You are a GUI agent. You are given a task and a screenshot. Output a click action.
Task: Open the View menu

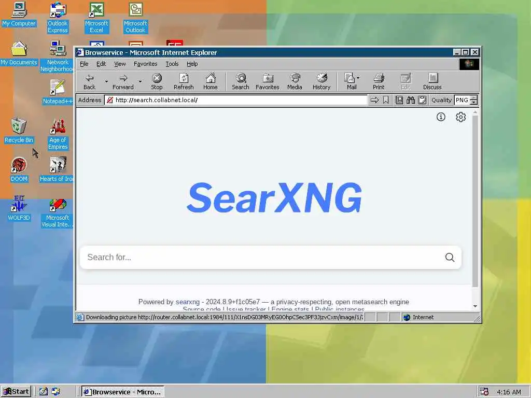point(120,64)
